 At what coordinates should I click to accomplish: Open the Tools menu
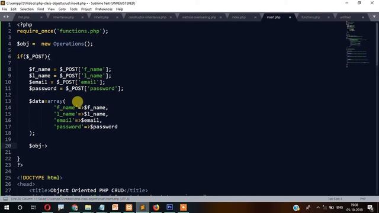point(73,9)
